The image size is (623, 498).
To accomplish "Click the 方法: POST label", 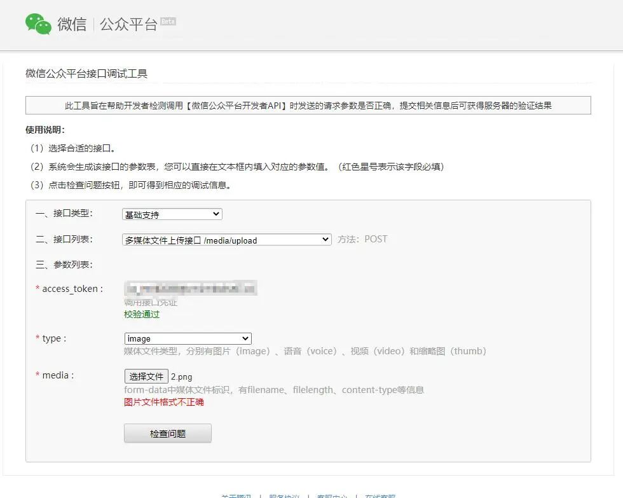I will coord(362,239).
